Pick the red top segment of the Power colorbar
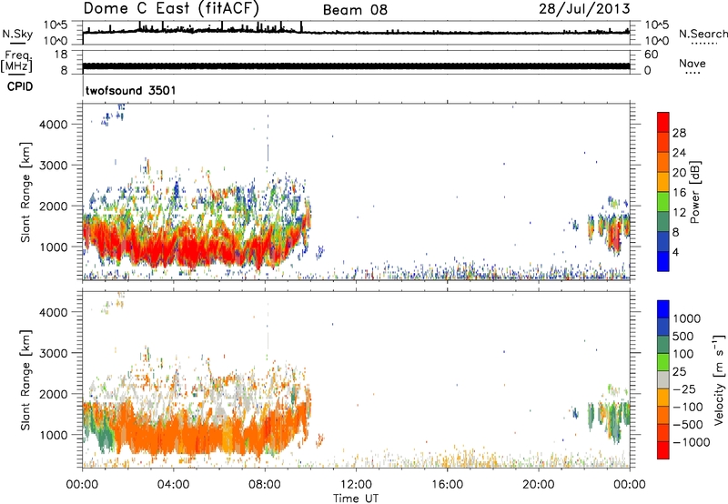This screenshot has height=504, width=728. 663,123
